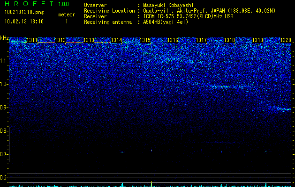Click the 0.8 frequency axis label
The width and height of the screenshot is (295, 187).
[x=3, y=131]
